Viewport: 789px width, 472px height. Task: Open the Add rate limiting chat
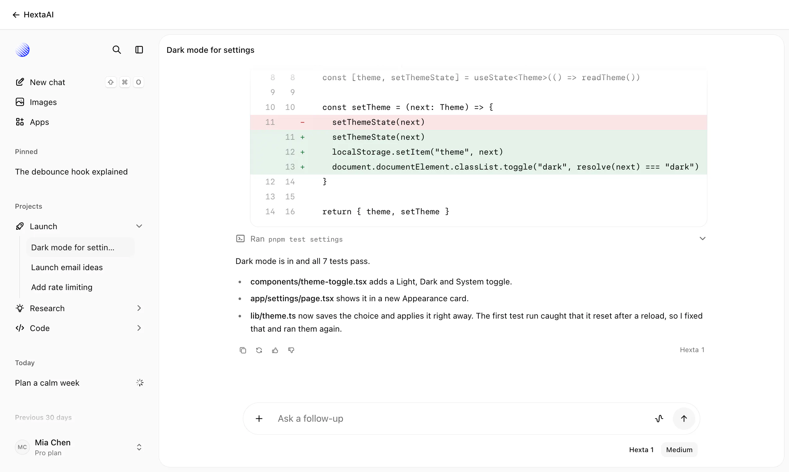coord(80,287)
